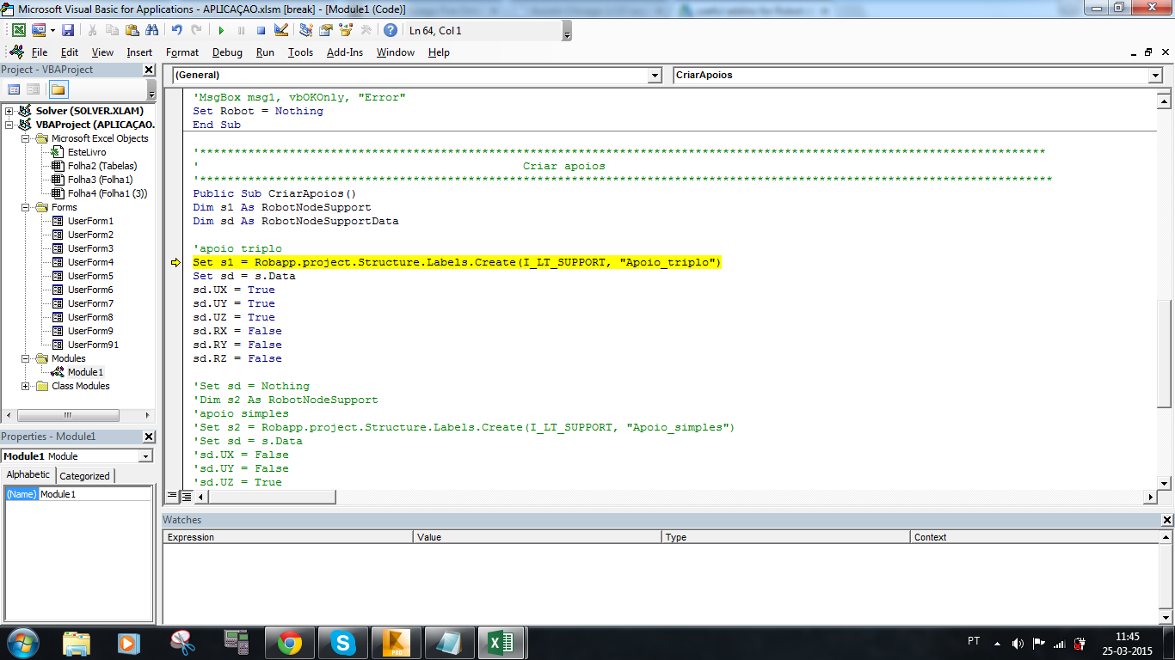Select EsteLivro in the project tree
1175x660 pixels.
click(87, 152)
